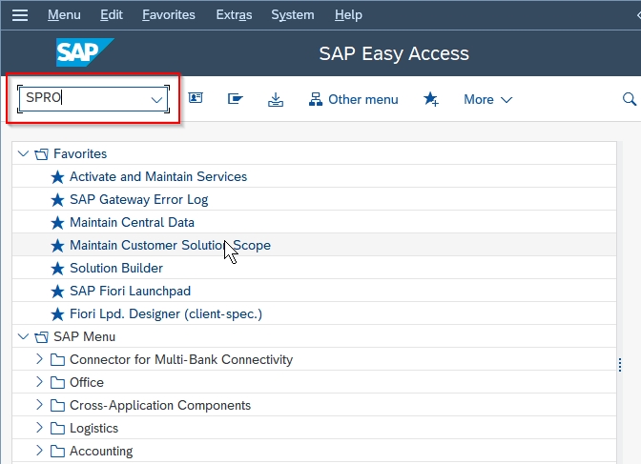
Task: Click folder icon of Connector for Multi-Bank Connectivity
Action: pos(57,360)
